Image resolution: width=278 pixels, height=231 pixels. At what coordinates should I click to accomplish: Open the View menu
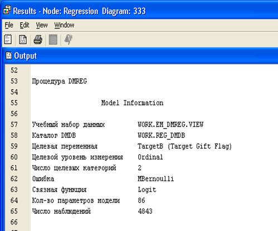(x=42, y=25)
